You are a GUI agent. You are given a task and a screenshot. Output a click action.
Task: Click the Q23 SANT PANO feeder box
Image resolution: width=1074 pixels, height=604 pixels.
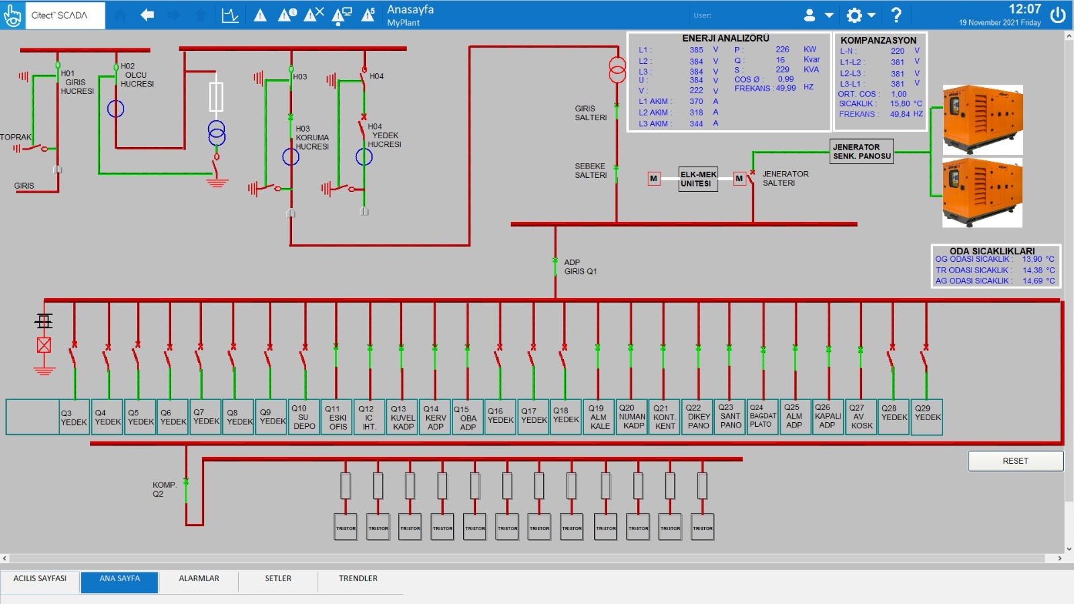[730, 417]
